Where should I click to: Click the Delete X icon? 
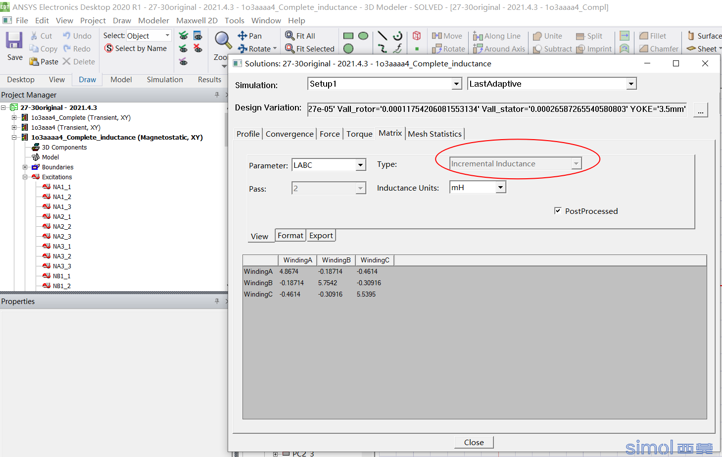(x=67, y=61)
